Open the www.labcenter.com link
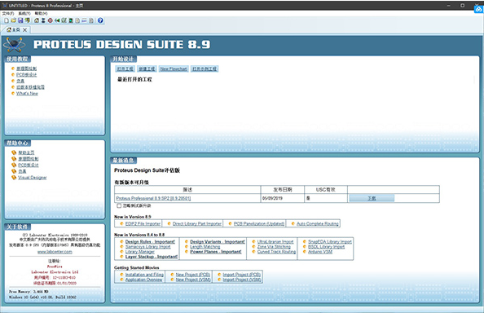Image resolution: width=484 pixels, height=313 pixels. [55, 252]
